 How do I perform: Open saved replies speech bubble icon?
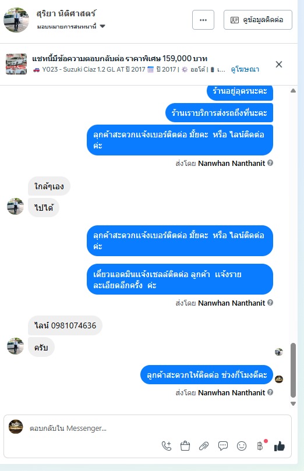click(x=222, y=446)
